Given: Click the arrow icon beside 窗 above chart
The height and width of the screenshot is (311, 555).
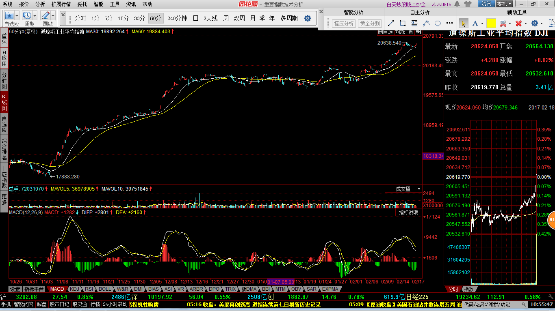Looking at the screenshot, I should [418, 32].
